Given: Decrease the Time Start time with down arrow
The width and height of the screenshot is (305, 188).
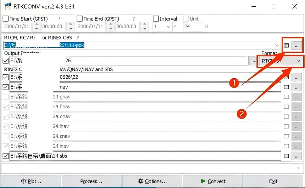Looking at the screenshot, I should click(x=71, y=29).
